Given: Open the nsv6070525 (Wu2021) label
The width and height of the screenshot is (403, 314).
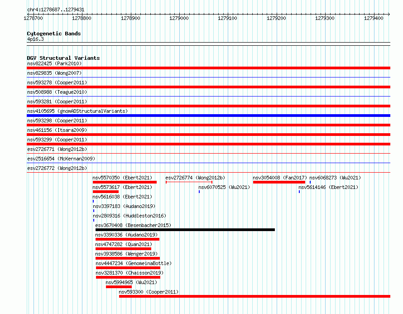Looking at the screenshot, I should pos(224,187).
